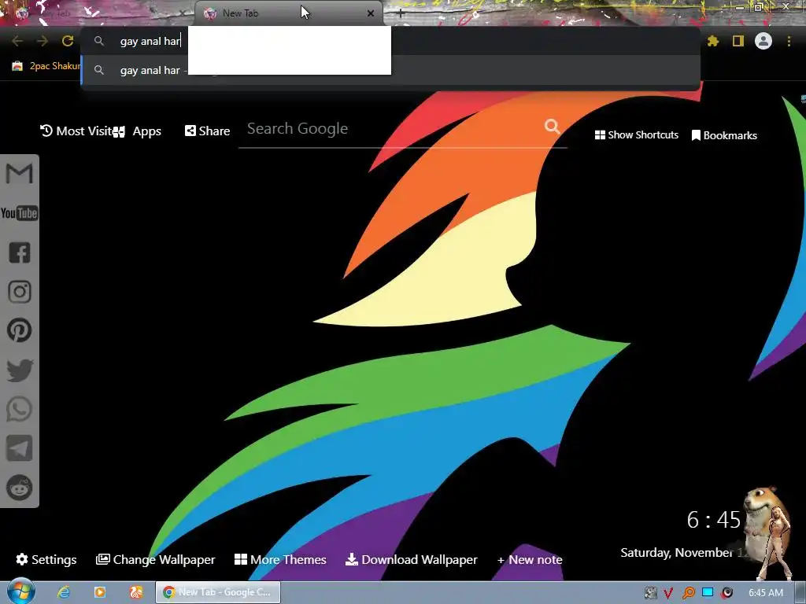Open Gmail from the sidebar
This screenshot has height=604, width=806.
(20, 174)
